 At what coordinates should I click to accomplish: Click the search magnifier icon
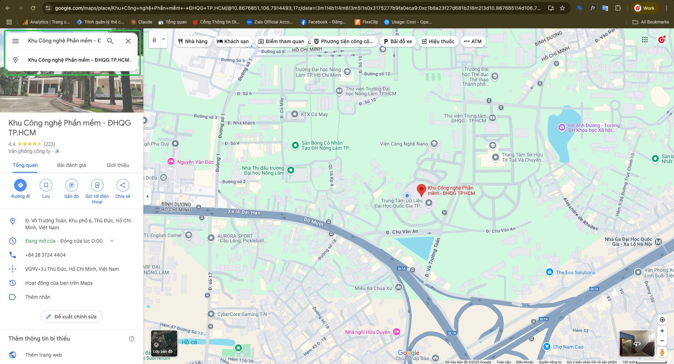(x=110, y=41)
